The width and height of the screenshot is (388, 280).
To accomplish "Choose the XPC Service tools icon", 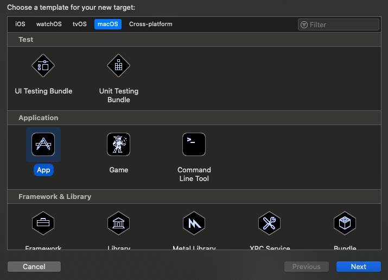I will (x=270, y=223).
